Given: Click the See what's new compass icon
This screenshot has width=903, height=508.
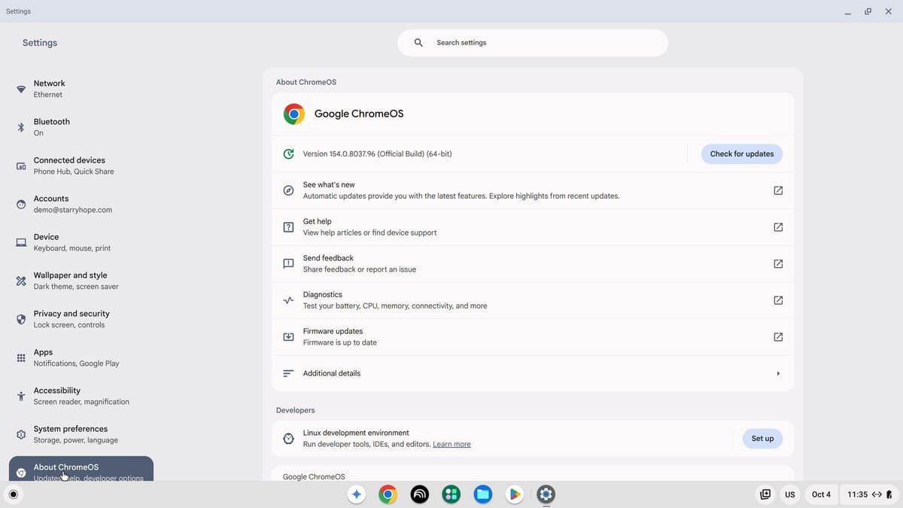Looking at the screenshot, I should point(288,190).
